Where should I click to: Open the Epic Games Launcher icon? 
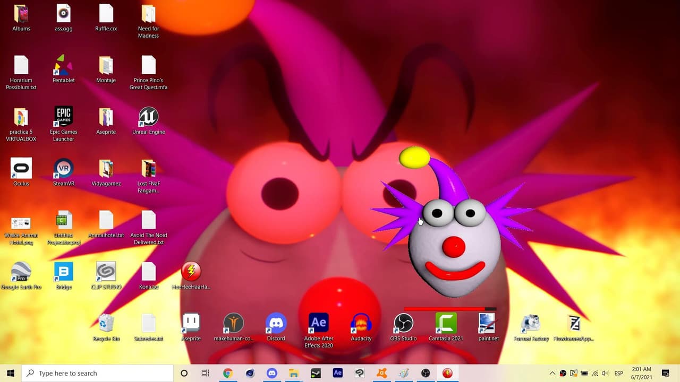tap(64, 124)
